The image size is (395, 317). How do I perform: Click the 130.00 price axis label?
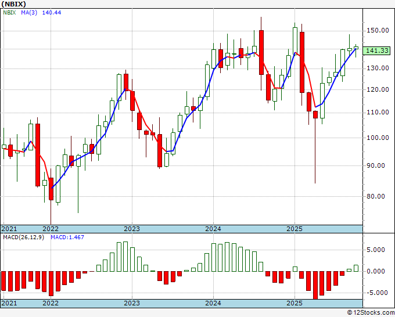[x=378, y=69]
